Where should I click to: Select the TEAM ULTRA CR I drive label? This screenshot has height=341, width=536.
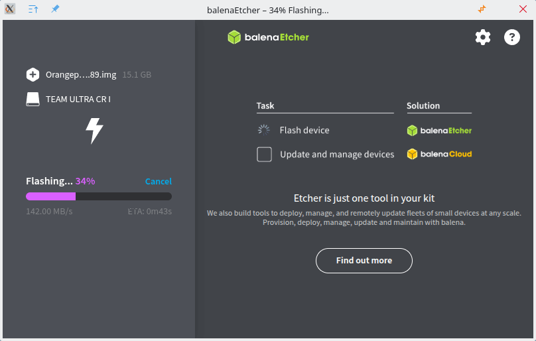78,100
